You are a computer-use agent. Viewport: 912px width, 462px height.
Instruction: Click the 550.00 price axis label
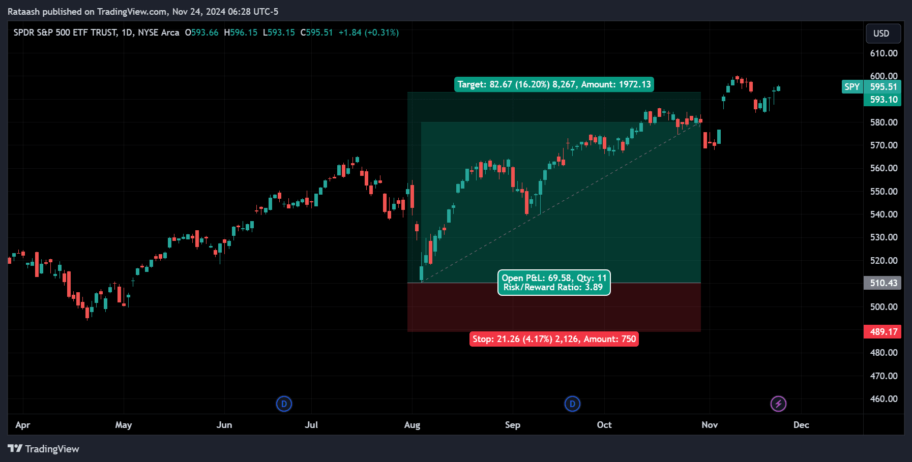point(884,192)
